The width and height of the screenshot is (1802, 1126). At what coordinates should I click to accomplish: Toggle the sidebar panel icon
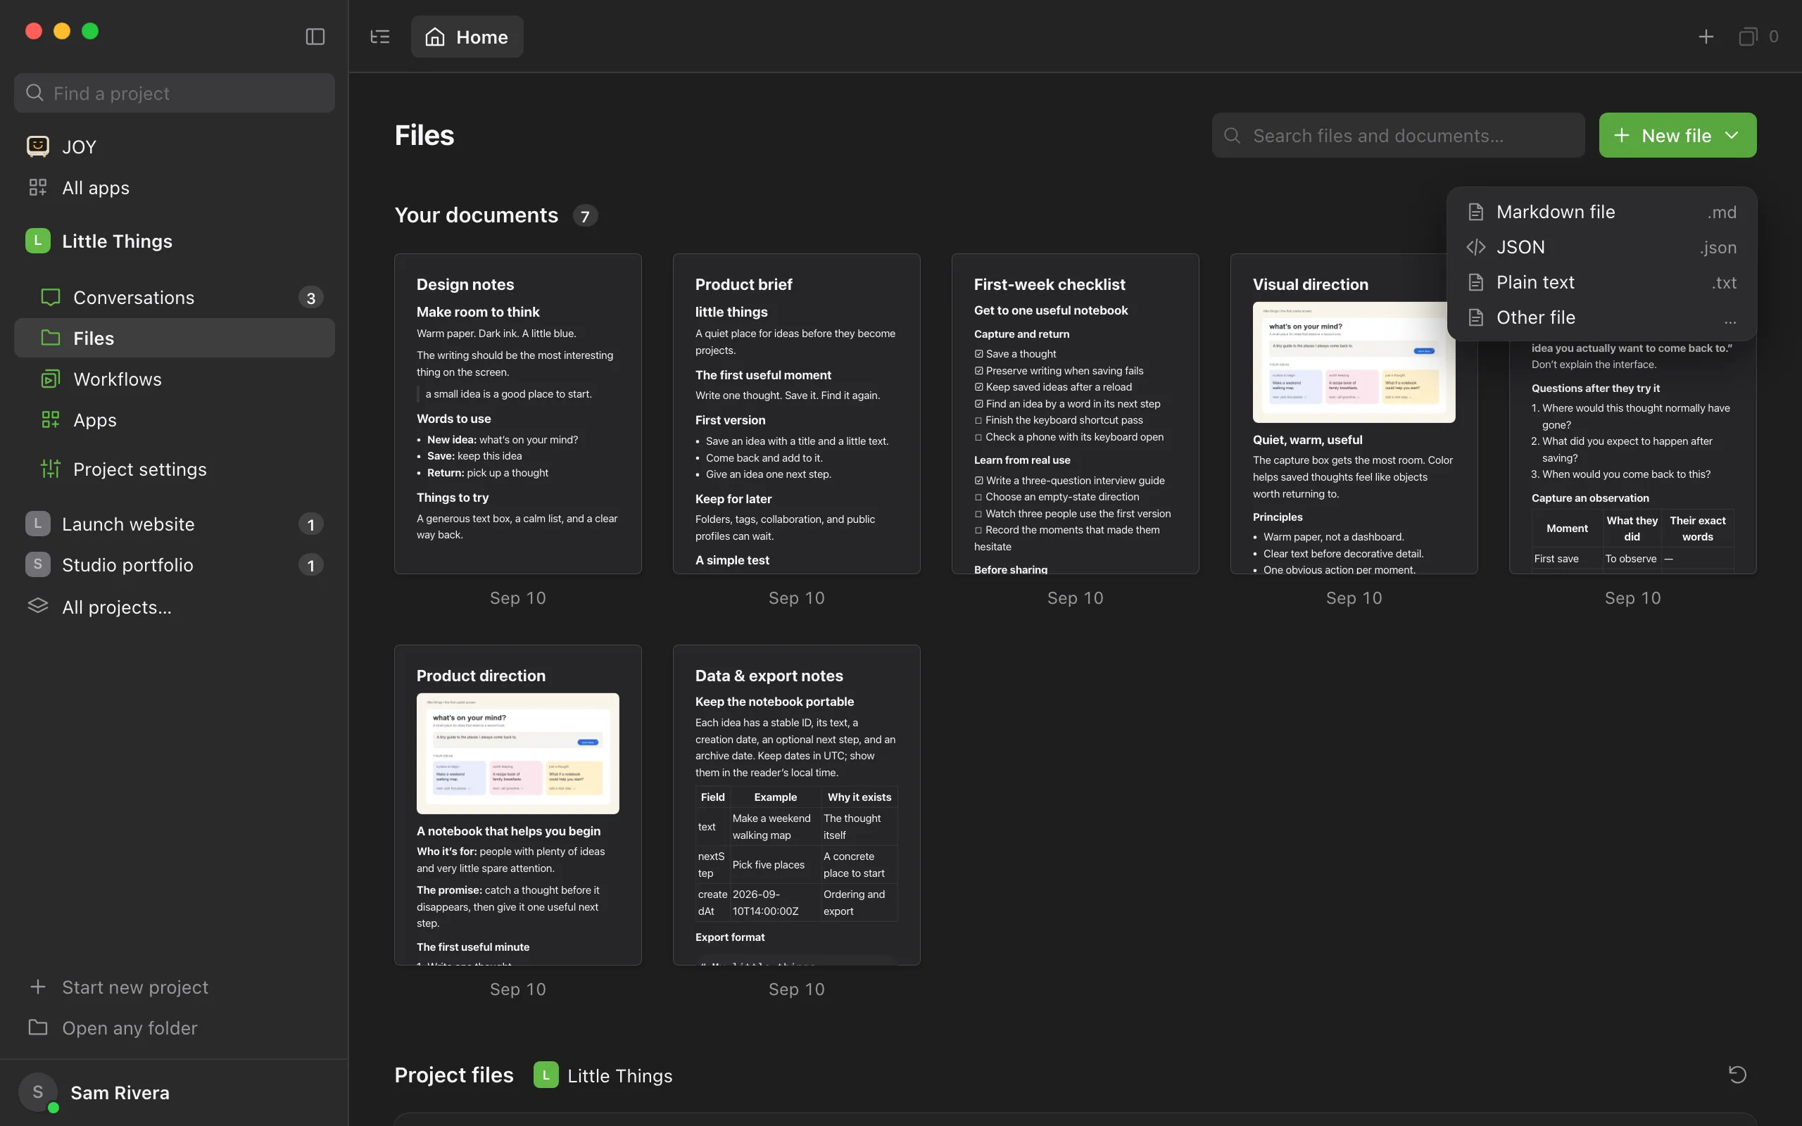315,37
